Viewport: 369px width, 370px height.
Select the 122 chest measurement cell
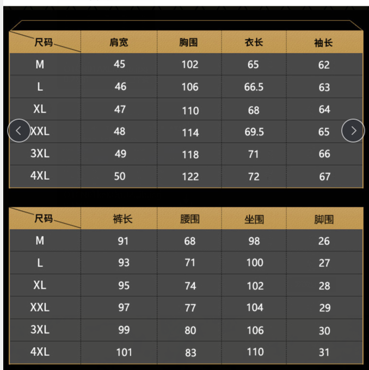click(x=190, y=176)
